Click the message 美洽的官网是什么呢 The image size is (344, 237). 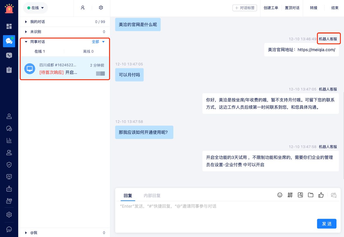(138, 24)
